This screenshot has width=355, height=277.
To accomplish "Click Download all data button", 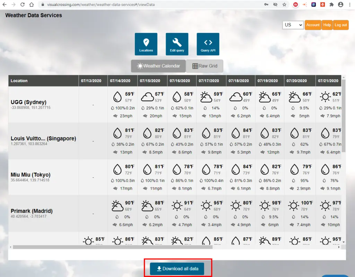I will point(177,269).
